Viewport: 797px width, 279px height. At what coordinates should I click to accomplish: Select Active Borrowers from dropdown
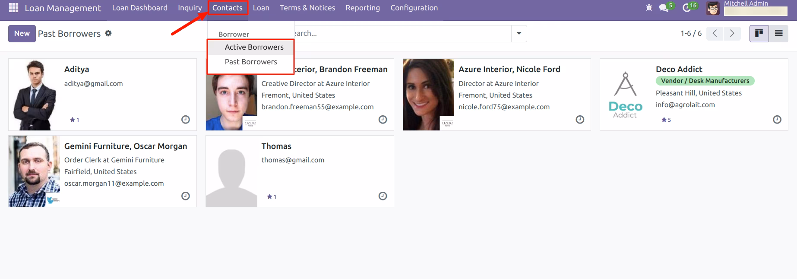pos(251,47)
